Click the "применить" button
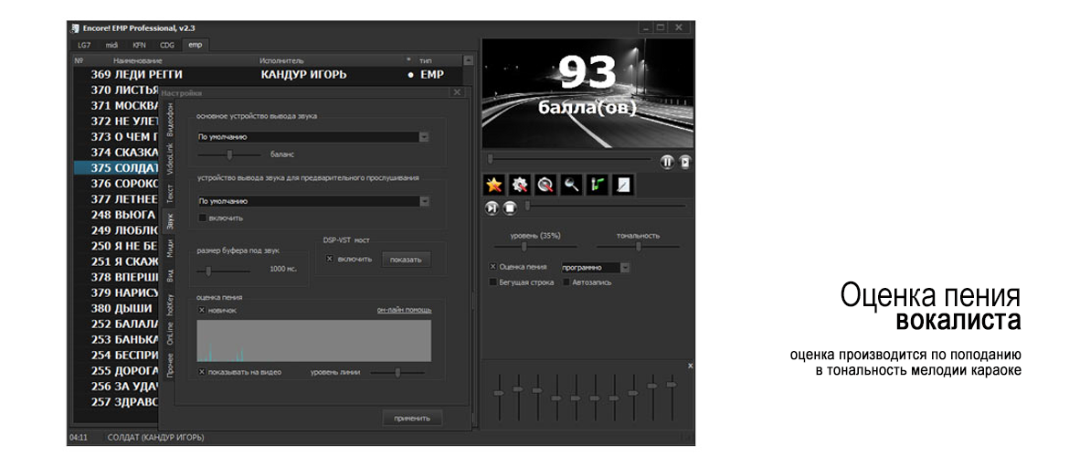Viewport: 1069px width, 457px height. coord(411,418)
